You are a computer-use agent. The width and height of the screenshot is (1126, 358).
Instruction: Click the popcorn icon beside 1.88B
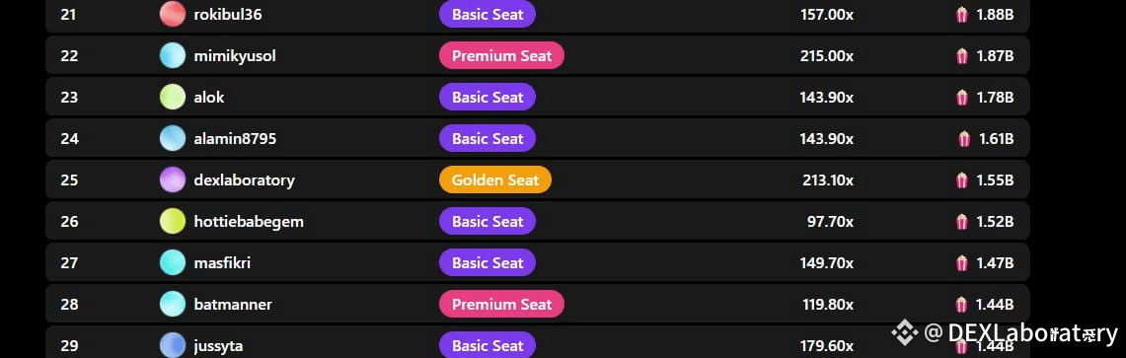pyautogui.click(x=962, y=15)
